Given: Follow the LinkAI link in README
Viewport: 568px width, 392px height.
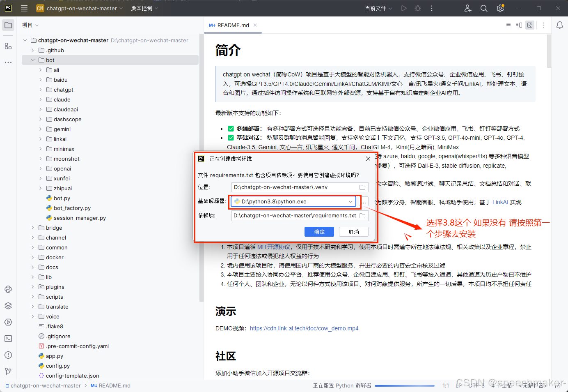Looking at the screenshot, I should coord(500,202).
